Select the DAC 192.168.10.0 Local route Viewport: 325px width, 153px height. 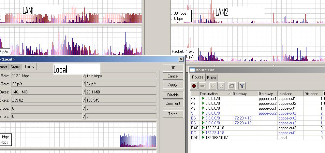[258, 137]
